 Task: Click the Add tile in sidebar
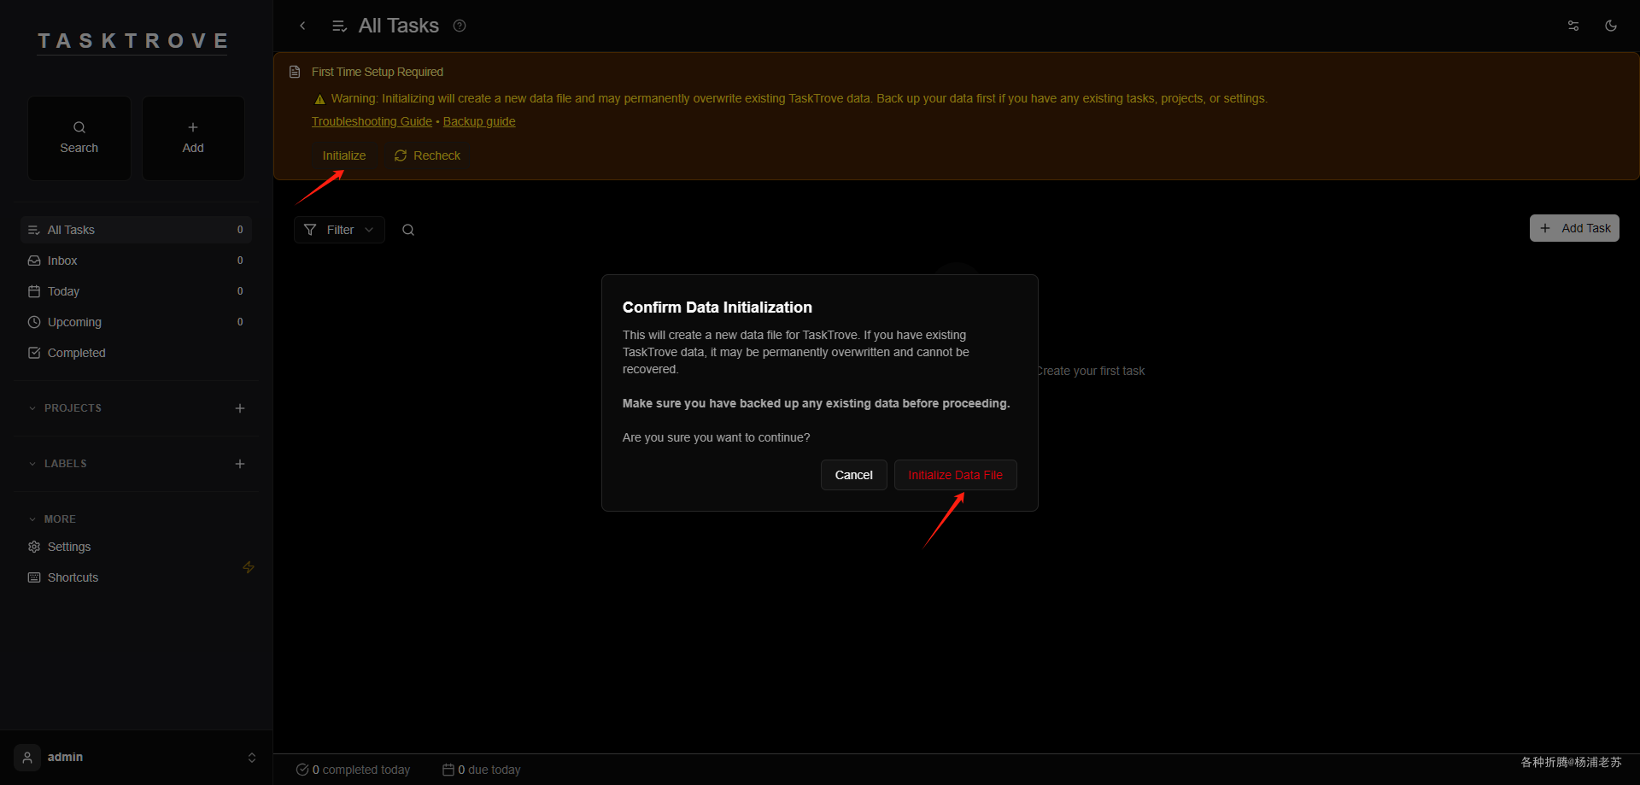[193, 138]
